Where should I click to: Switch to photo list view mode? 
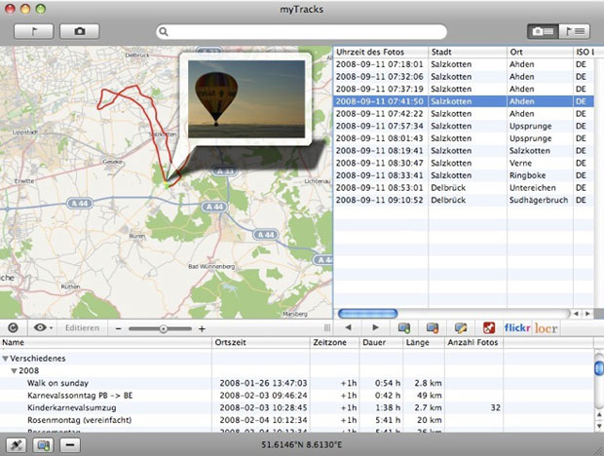(542, 31)
